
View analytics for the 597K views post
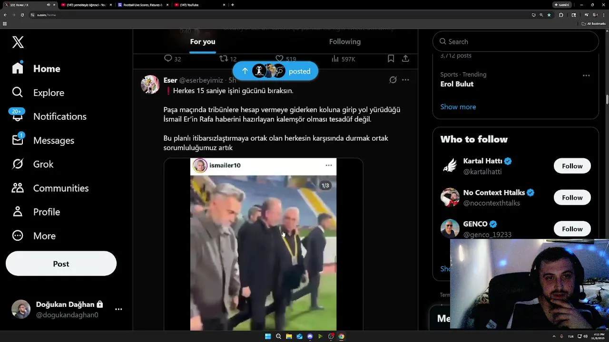coord(343,58)
